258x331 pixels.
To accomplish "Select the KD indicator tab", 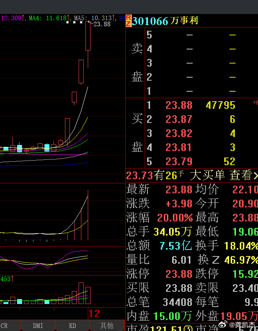I will tap(72, 325).
